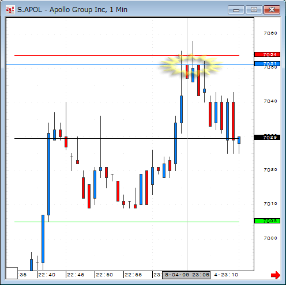Click the green horizontal support line

127,222
